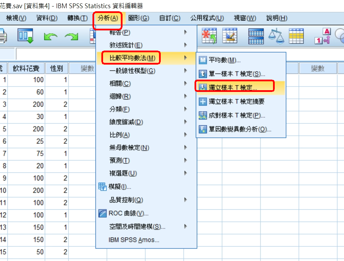
Task: Open the 圖形(G) menu in menu bar
Action: (139, 18)
